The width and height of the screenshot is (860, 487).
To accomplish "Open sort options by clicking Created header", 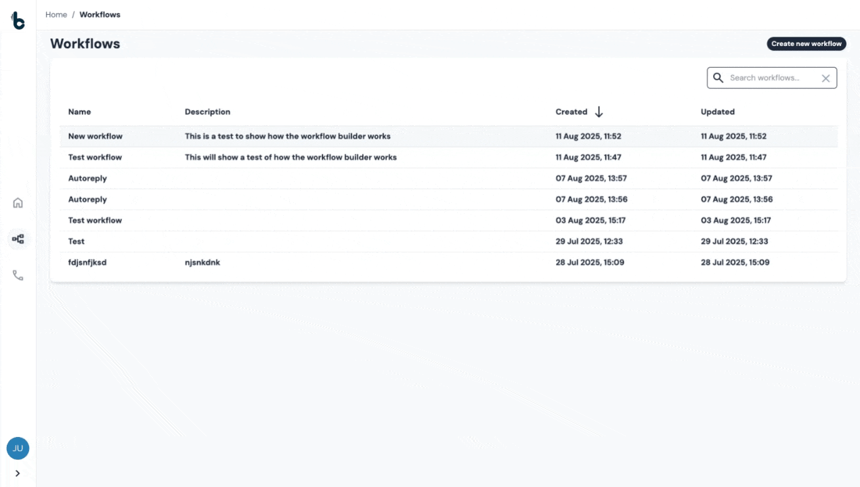I will point(571,112).
